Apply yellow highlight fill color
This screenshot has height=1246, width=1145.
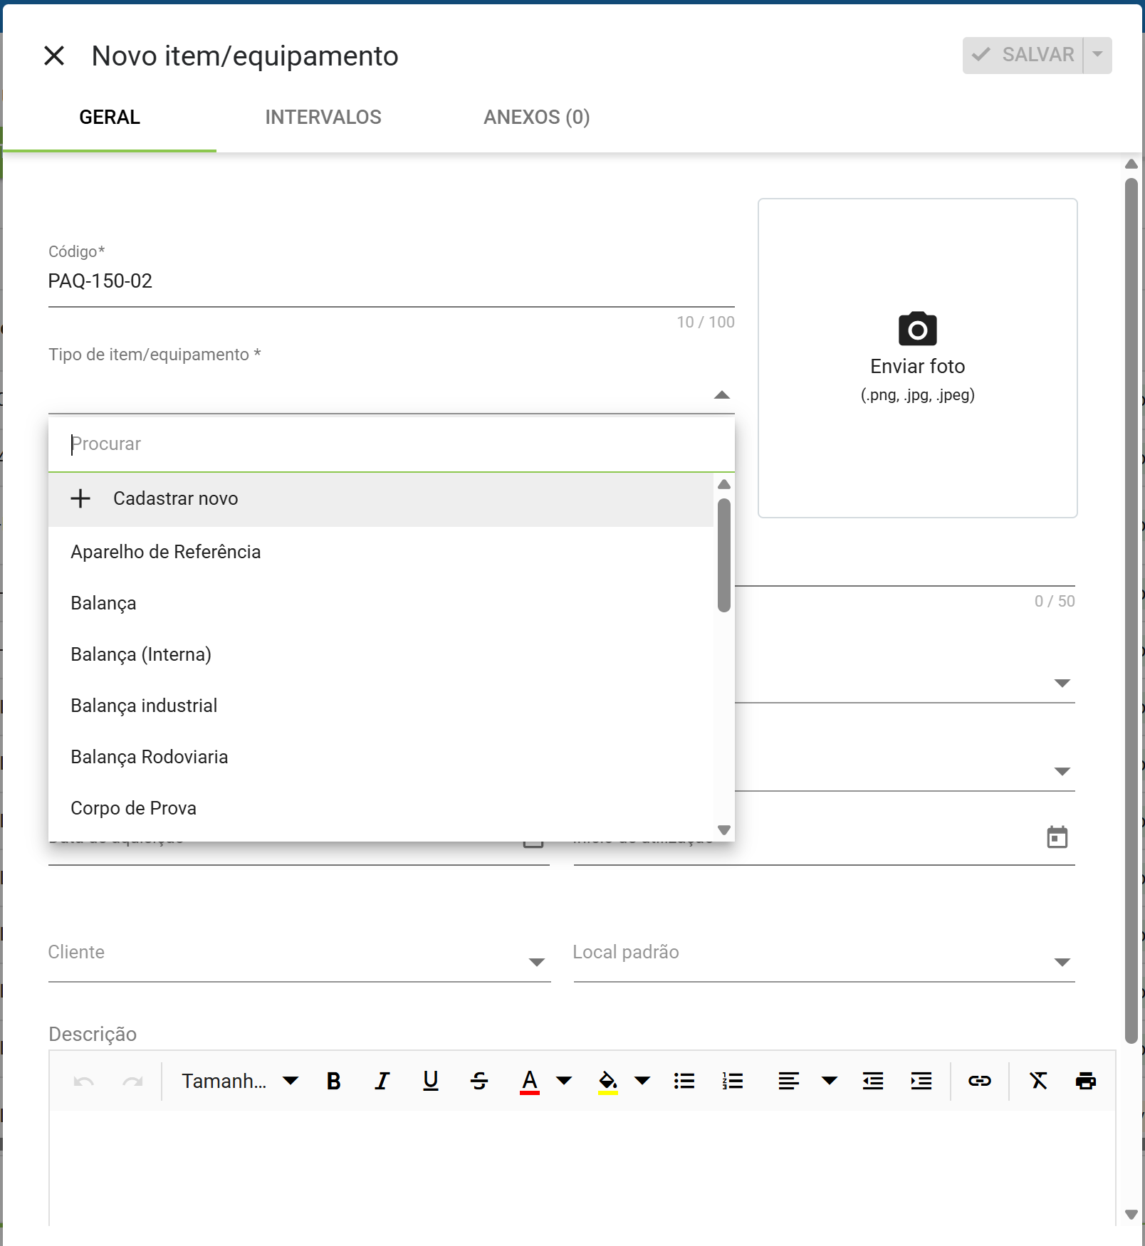607,1082
